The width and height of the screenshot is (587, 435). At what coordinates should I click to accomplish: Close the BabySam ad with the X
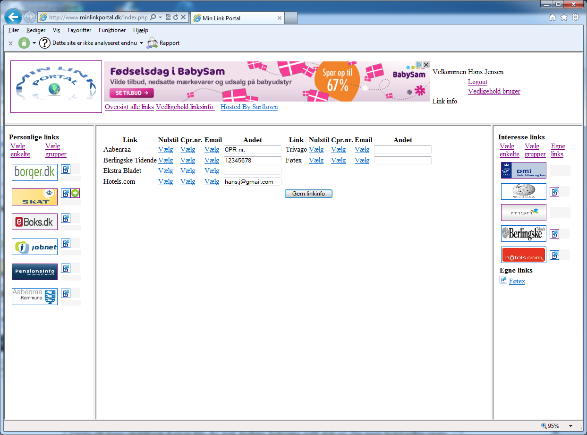(426, 65)
